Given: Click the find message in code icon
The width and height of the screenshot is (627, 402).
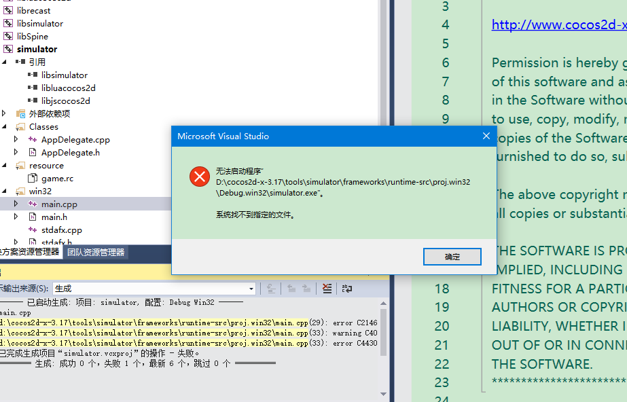Looking at the screenshot, I should coord(271,289).
